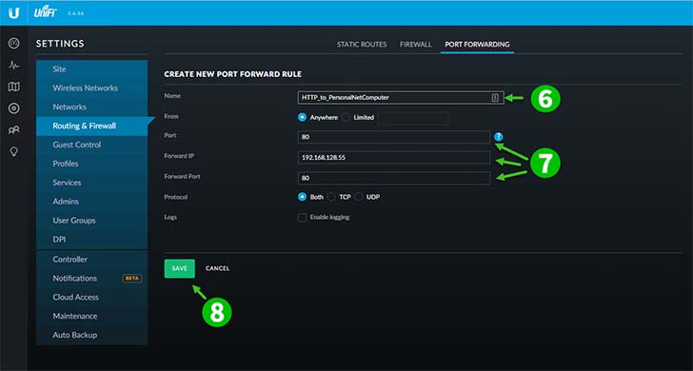The width and height of the screenshot is (693, 371).
Task: Open Wireless Networks settings
Action: click(92, 88)
